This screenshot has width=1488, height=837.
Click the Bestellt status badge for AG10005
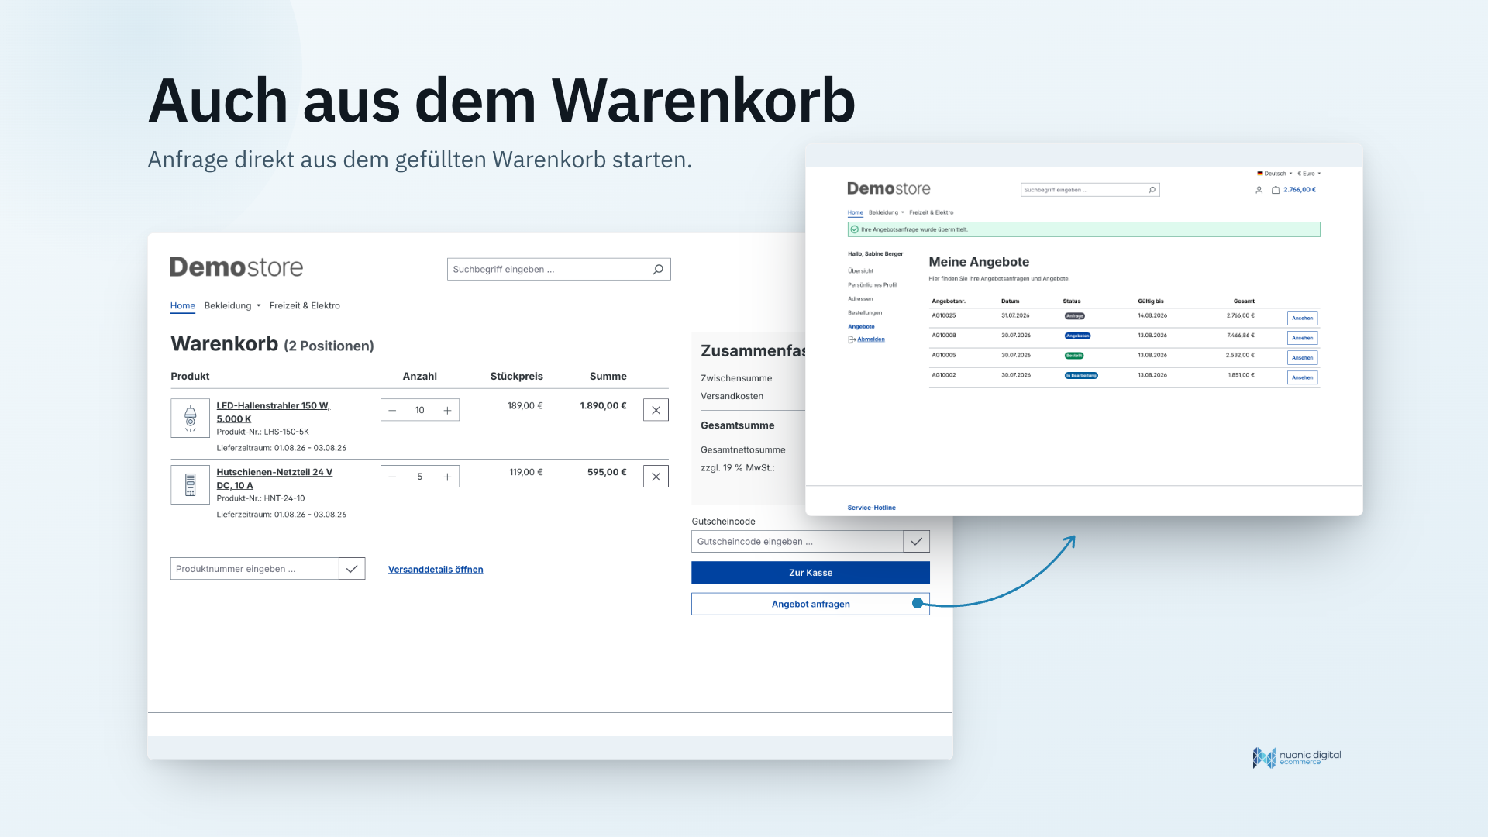tap(1074, 356)
